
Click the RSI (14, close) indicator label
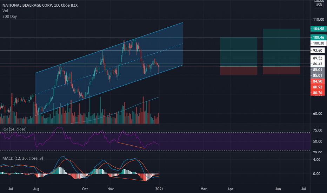pos(14,129)
